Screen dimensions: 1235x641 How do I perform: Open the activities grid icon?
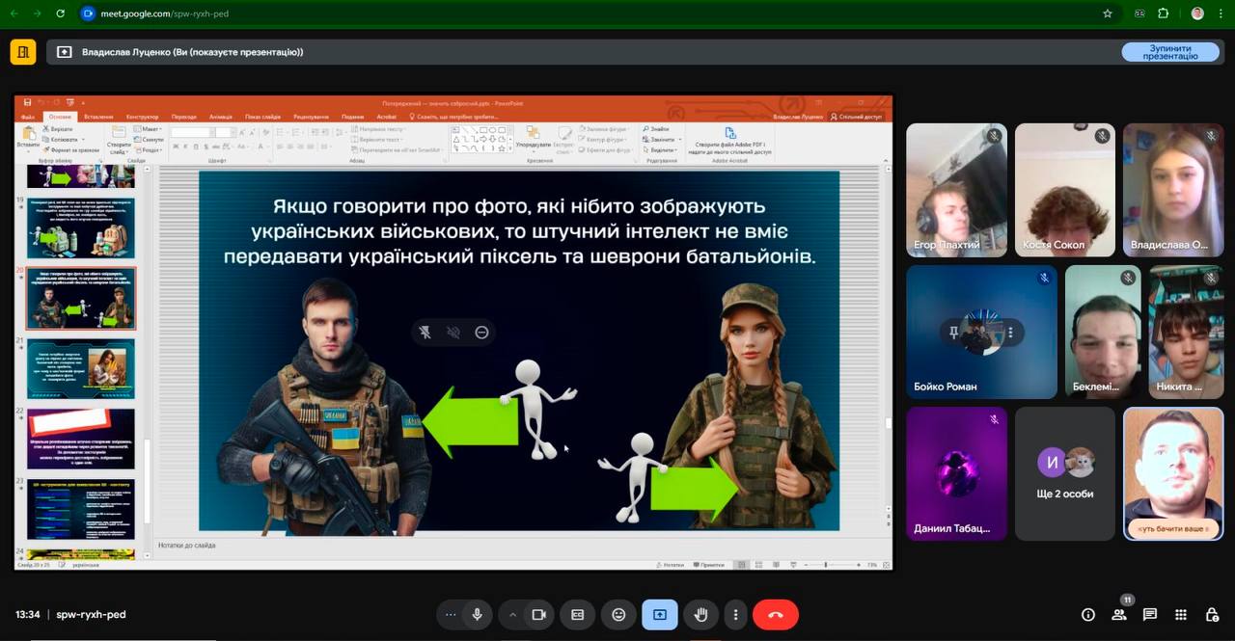point(1181,614)
